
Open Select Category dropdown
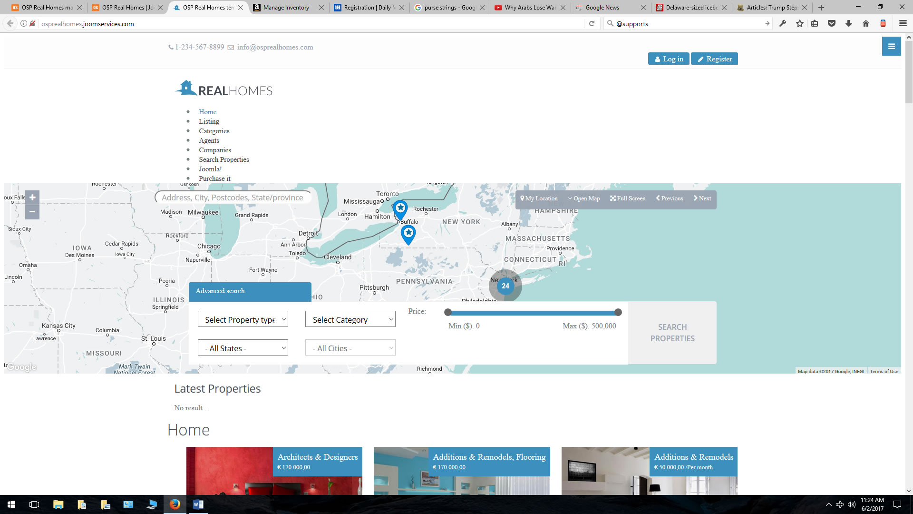(x=350, y=319)
